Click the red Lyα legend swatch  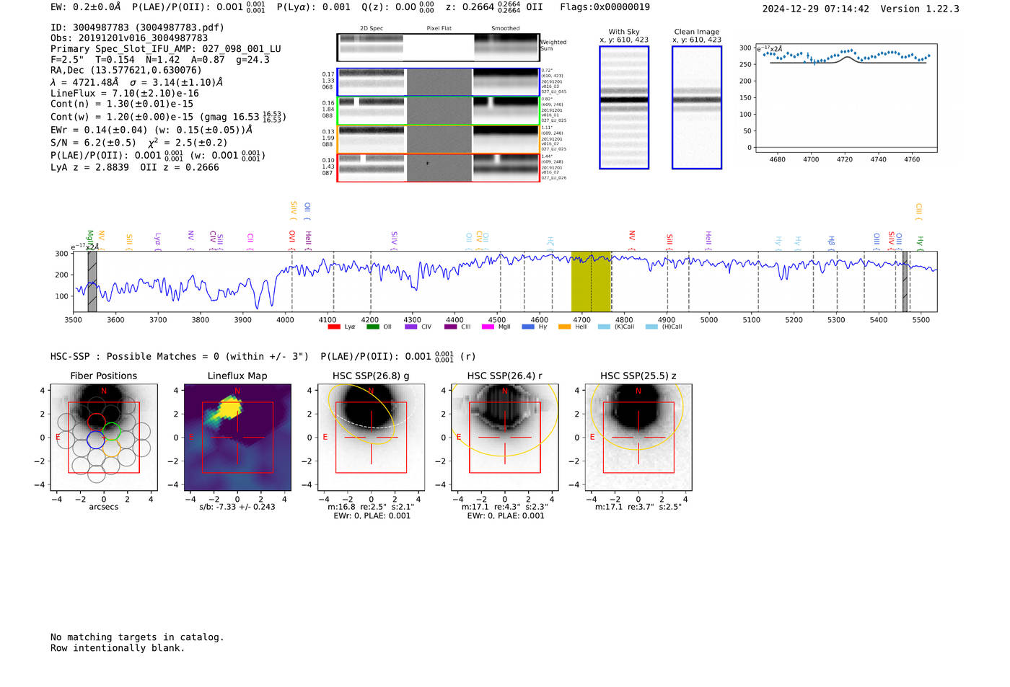[x=333, y=327]
